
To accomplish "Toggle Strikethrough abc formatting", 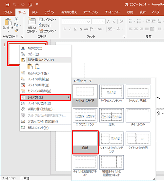I will (x=86, y=29).
